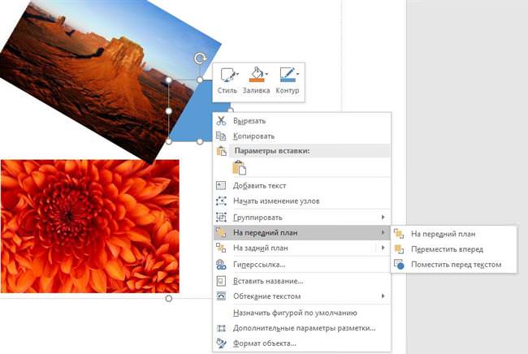Expand the Обтекание текстом submenu arrow
This screenshot has height=354, width=528.
tap(383, 296)
